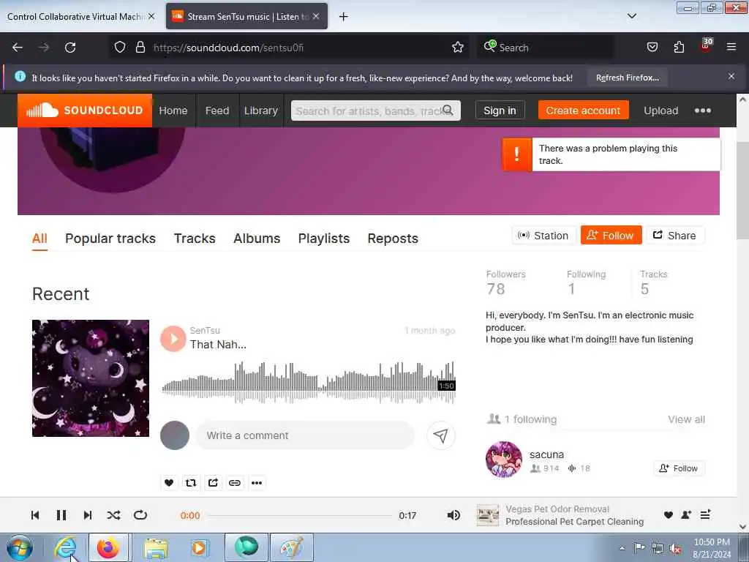Close the Stream SenTsu music tab
Screen dimensions: 749x562
316,16
